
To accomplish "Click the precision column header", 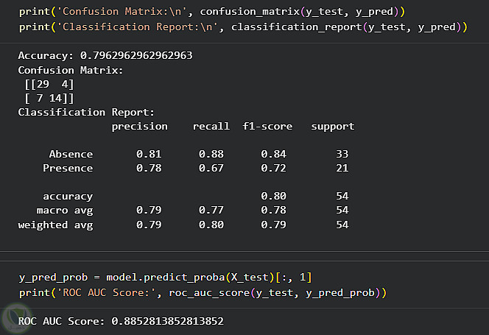I will (139, 126).
